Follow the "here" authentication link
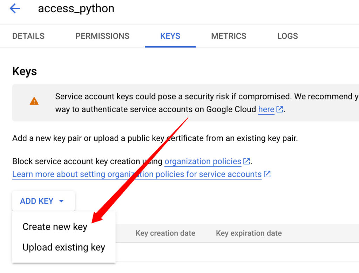359x273 pixels. pyautogui.click(x=266, y=109)
